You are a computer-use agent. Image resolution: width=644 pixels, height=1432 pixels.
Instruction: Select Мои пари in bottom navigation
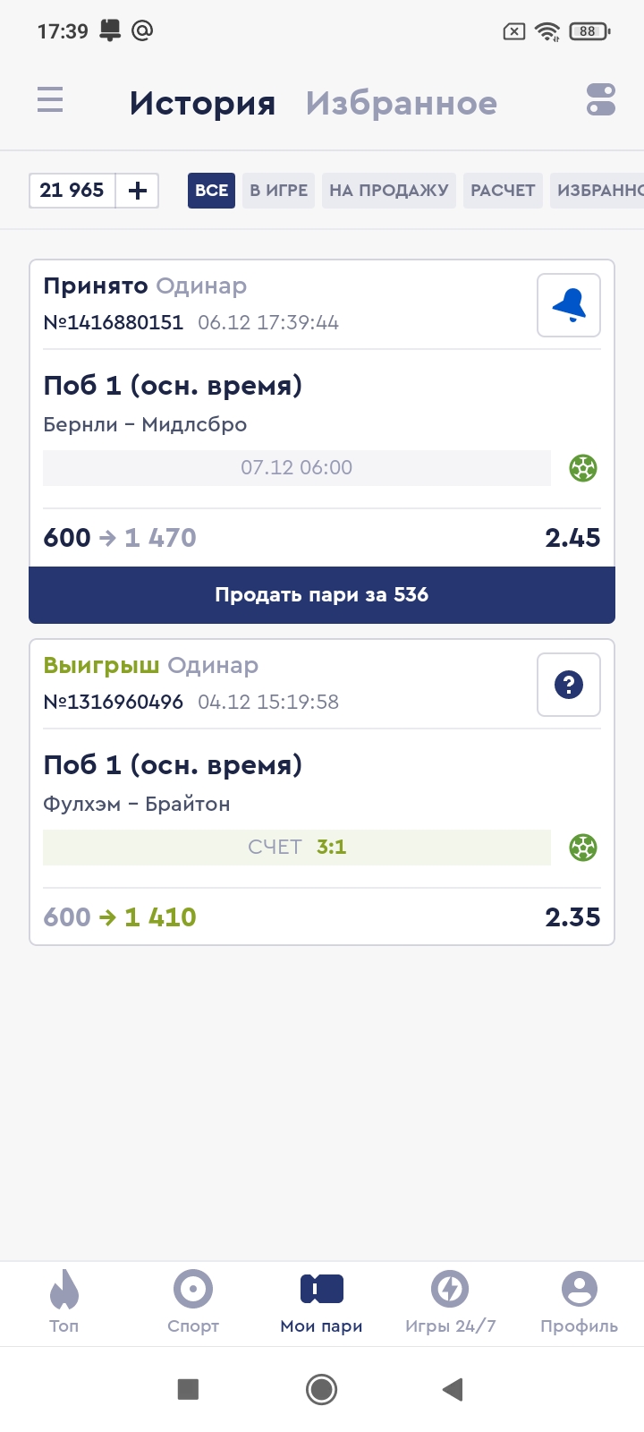(322, 1302)
